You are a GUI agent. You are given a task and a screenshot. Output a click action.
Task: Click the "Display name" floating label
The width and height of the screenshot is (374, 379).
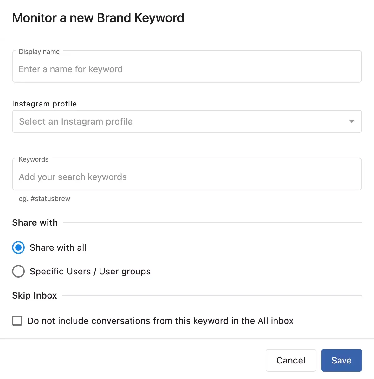pyautogui.click(x=39, y=52)
